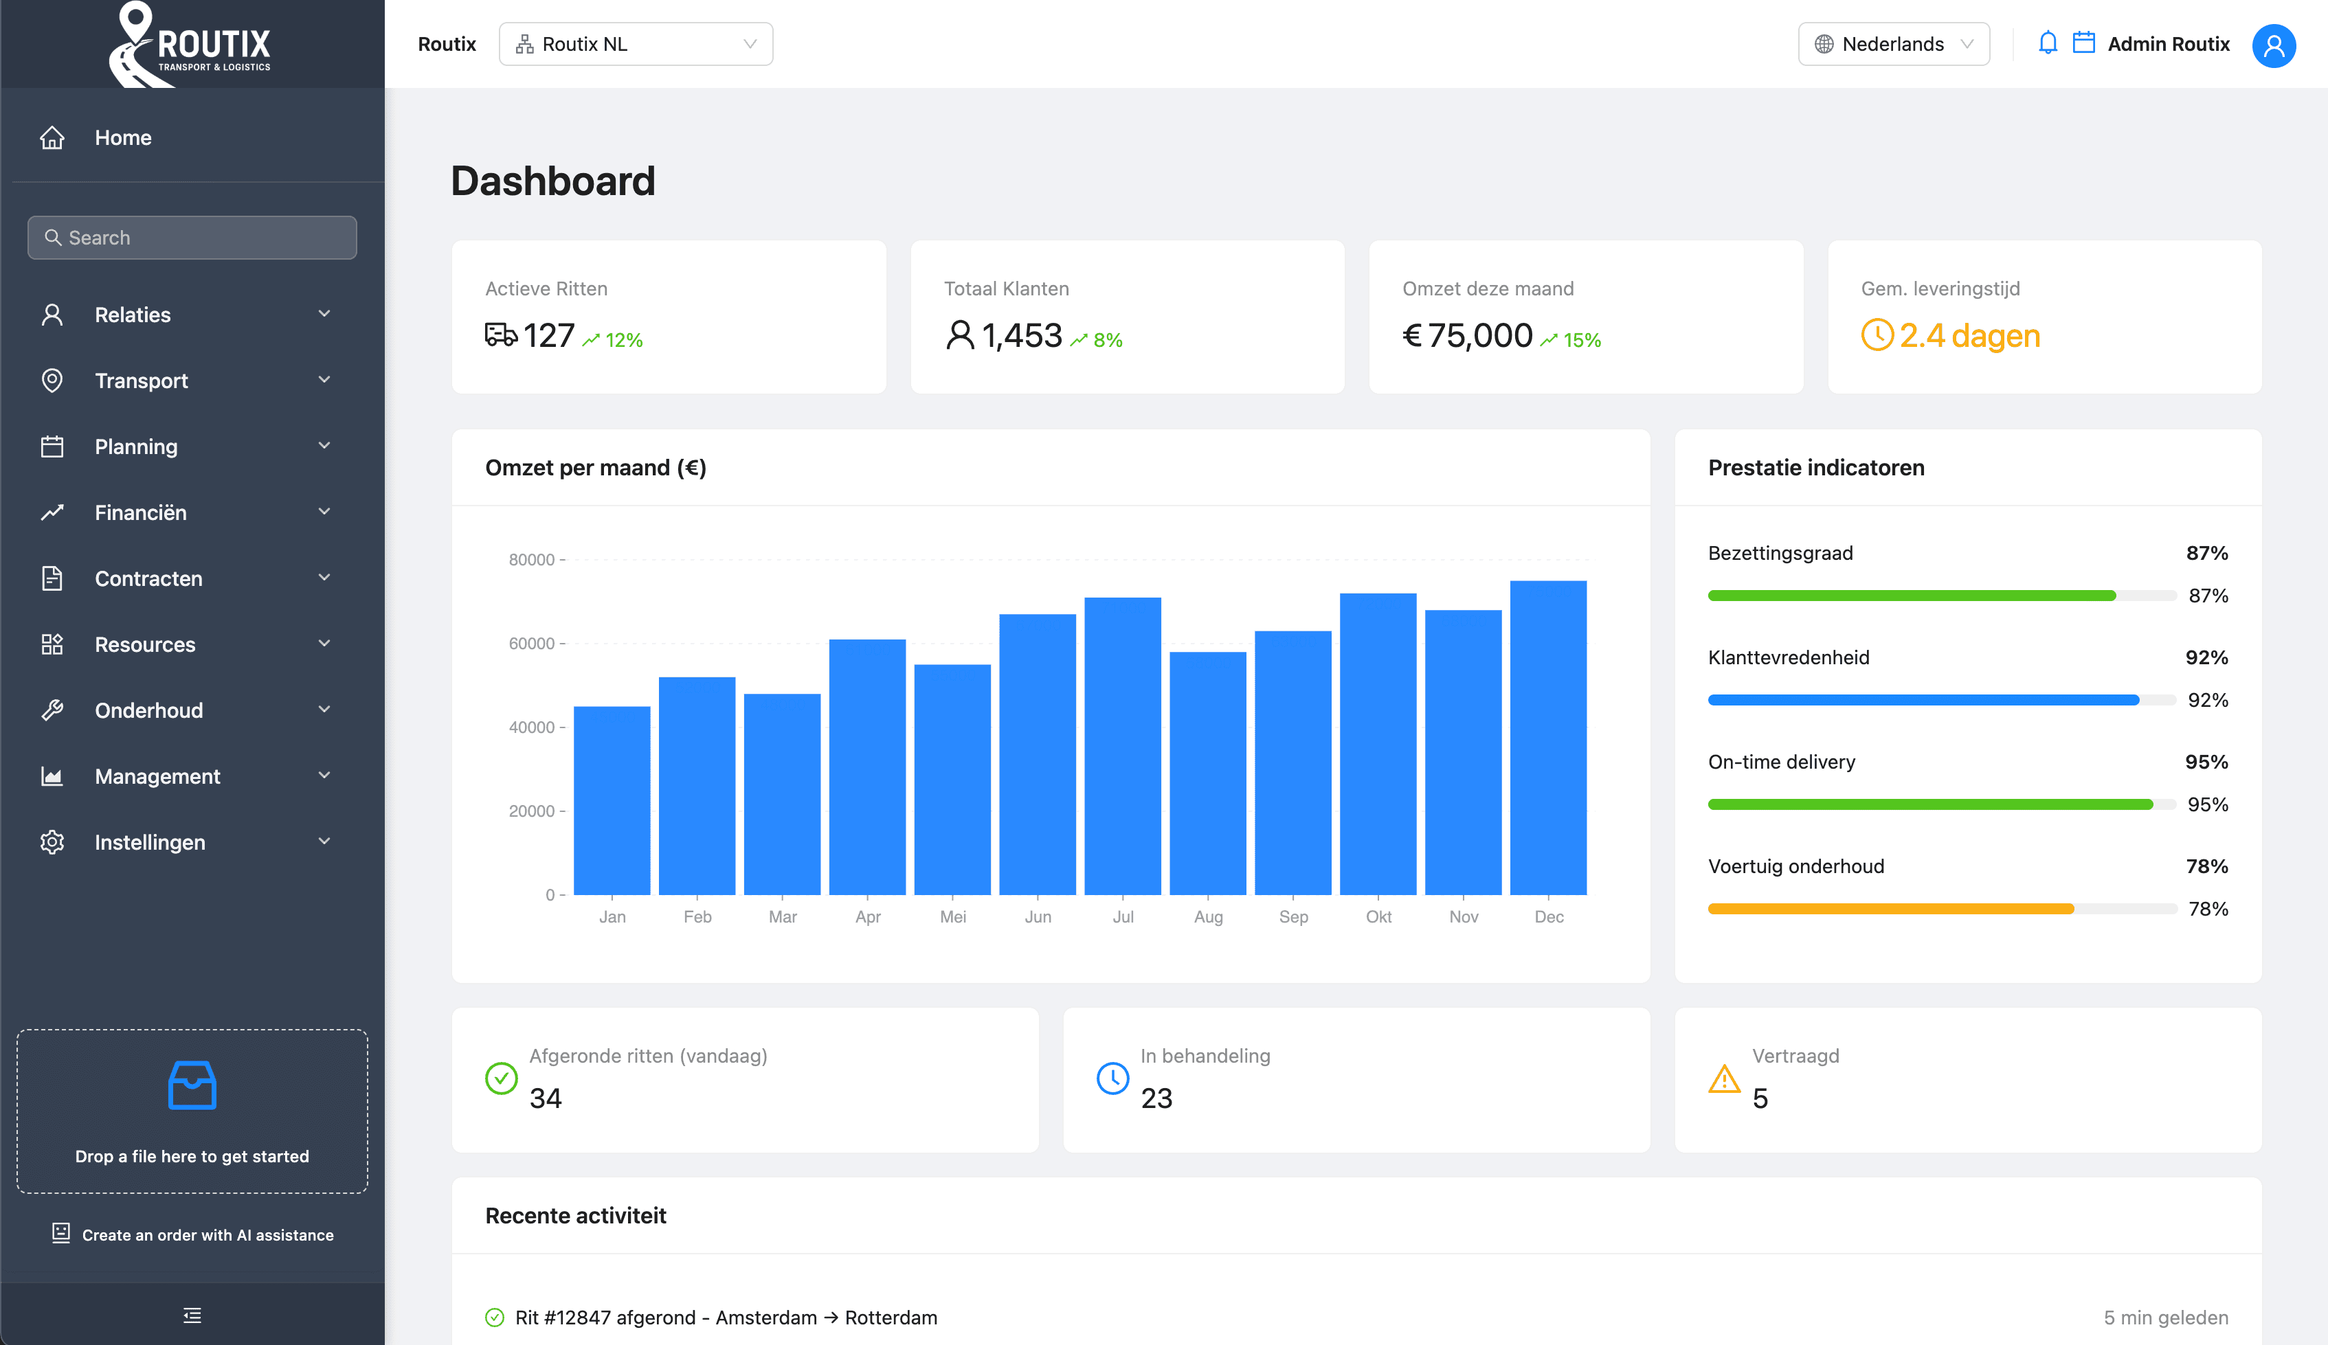Click the calendar icon next to Admin Routix

(x=2084, y=43)
